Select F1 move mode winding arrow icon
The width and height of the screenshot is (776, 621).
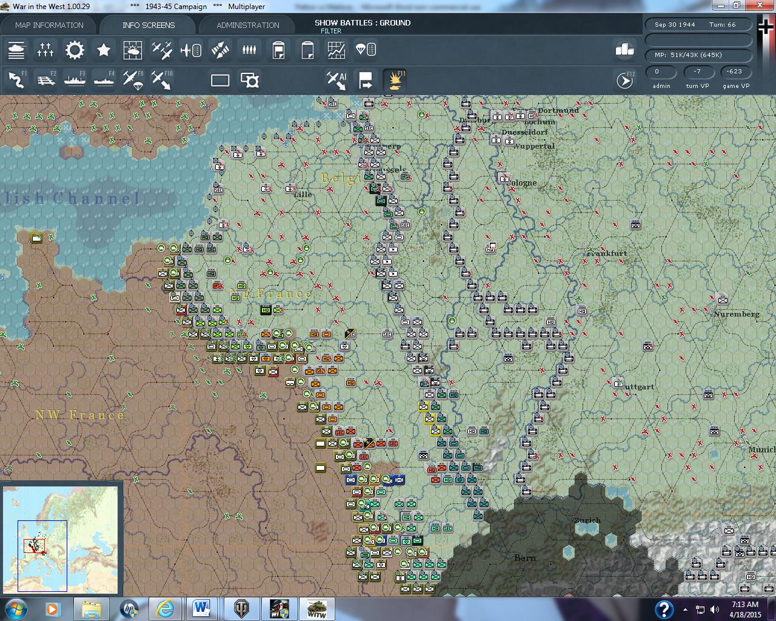pos(16,80)
